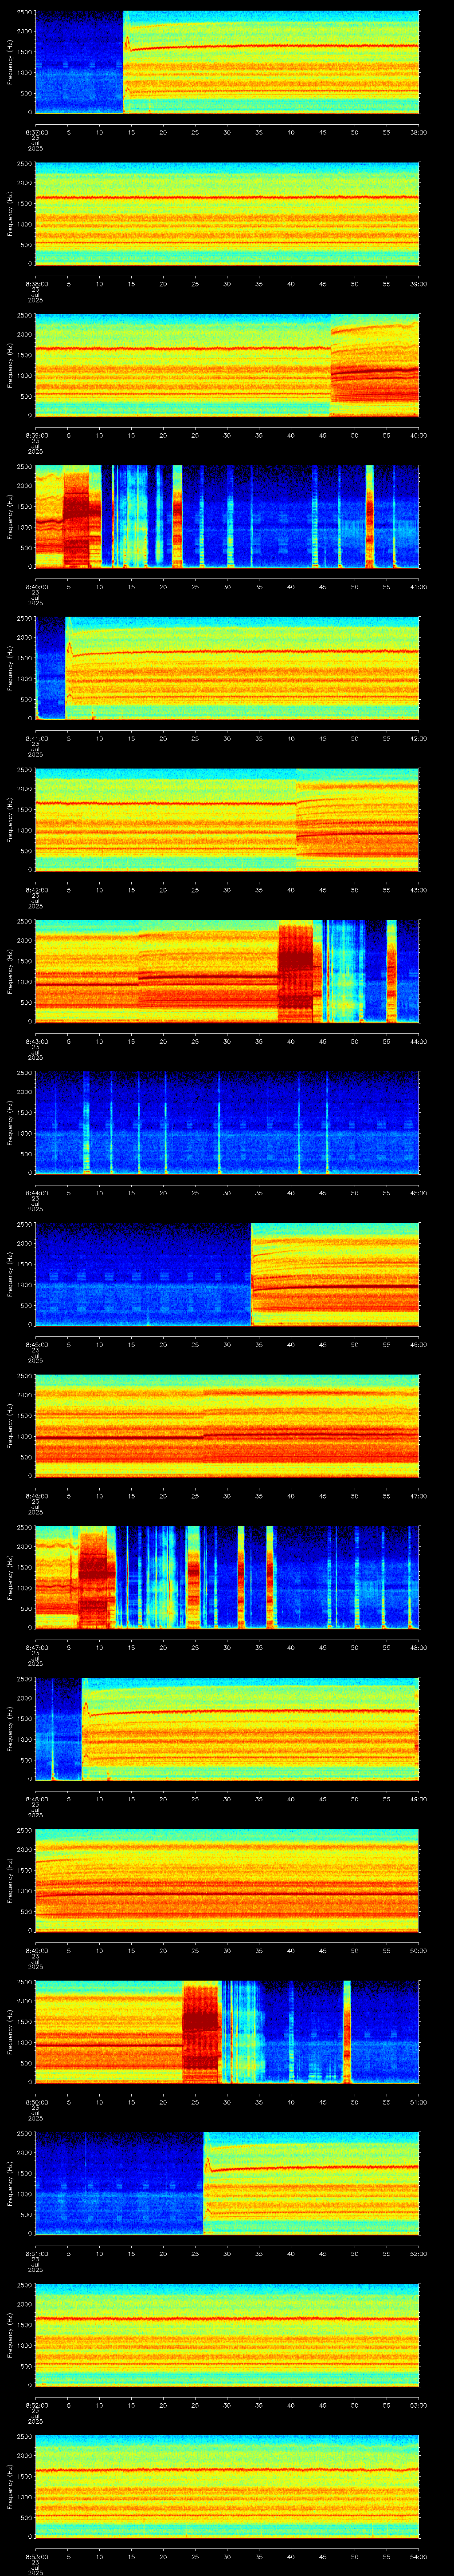
Task: Click the quiet spectrogram panel starting at 8:44:00
Action: (227, 1123)
